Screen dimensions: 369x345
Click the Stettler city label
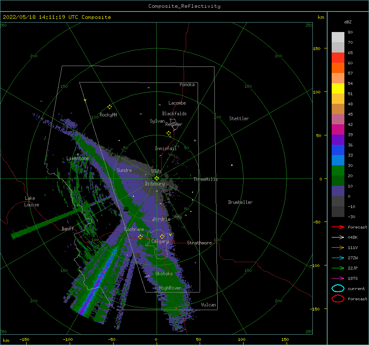point(239,119)
